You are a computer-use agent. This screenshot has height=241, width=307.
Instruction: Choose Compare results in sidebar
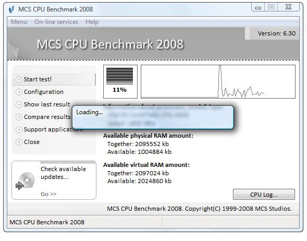tap(47, 117)
